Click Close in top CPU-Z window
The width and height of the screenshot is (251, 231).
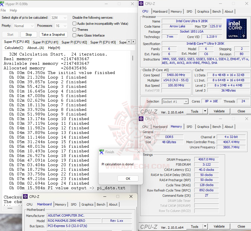coord(241,111)
